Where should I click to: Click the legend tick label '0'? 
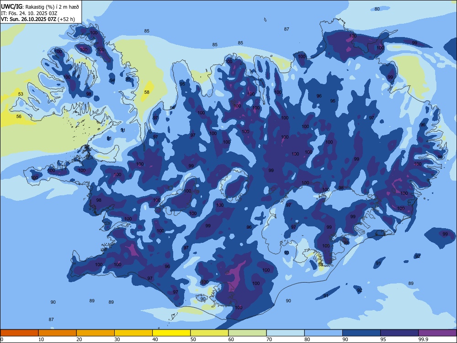(x=2, y=339)
